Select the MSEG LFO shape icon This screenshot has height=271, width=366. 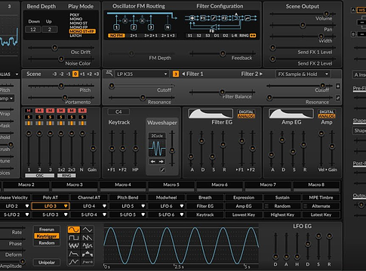pyautogui.click(x=74, y=262)
